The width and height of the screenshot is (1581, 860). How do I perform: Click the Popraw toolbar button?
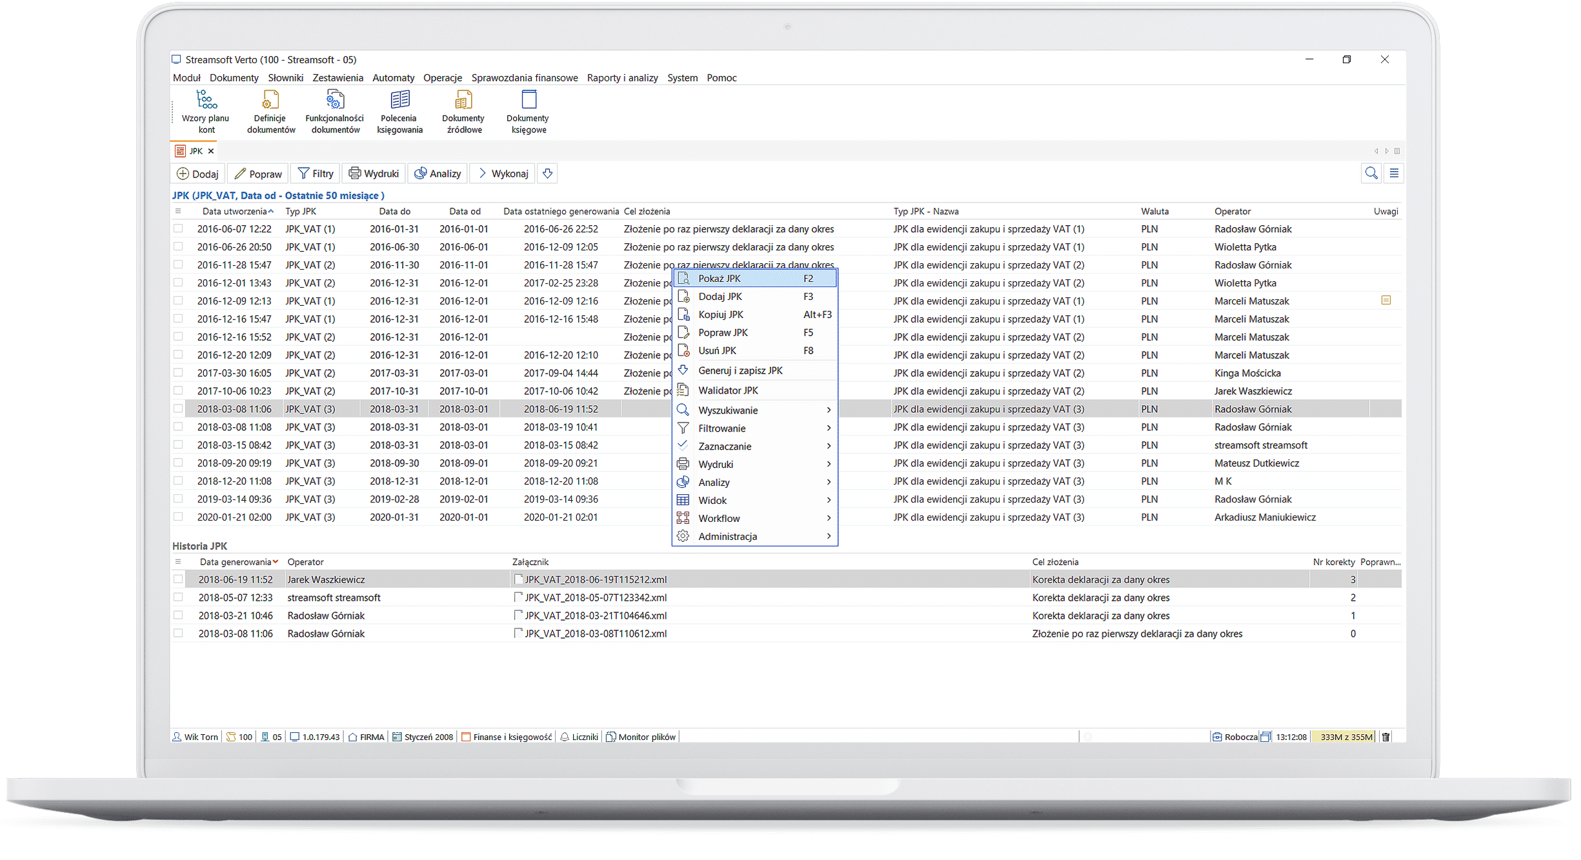[x=258, y=174]
